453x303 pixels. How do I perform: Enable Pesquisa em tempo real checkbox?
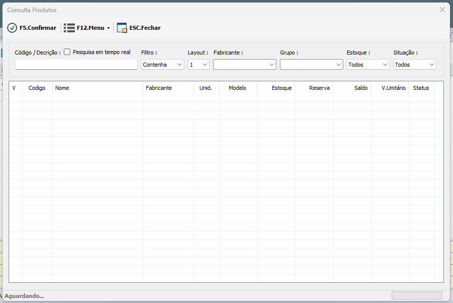click(67, 52)
